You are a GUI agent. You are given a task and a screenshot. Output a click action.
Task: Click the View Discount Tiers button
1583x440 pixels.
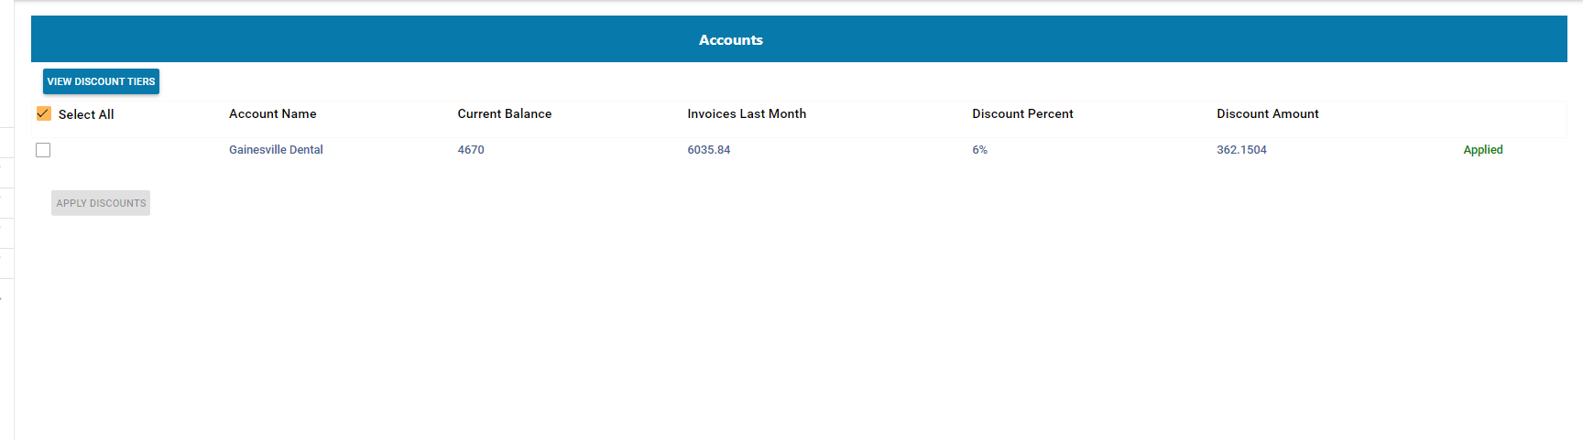pyautogui.click(x=101, y=81)
